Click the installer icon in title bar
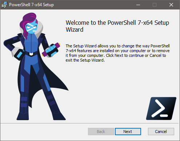180x141 pixels. coord(4,5)
